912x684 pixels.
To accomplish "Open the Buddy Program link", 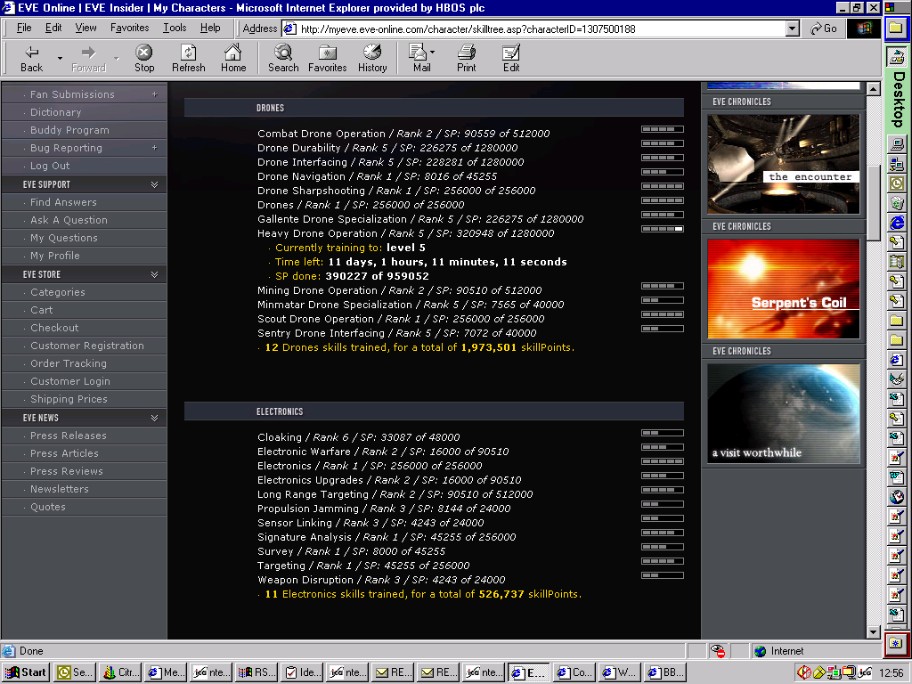I will [69, 130].
